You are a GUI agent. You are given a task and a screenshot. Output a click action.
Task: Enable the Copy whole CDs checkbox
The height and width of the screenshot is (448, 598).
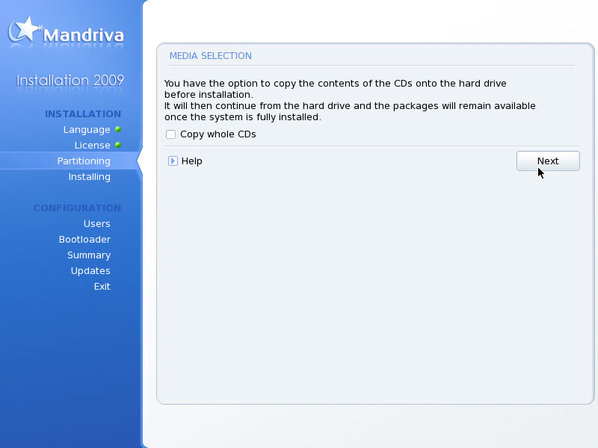[171, 134]
